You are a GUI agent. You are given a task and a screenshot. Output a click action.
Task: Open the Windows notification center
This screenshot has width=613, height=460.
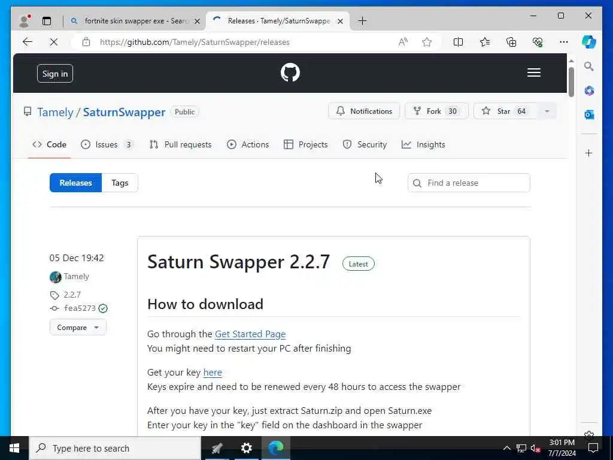[x=593, y=448]
